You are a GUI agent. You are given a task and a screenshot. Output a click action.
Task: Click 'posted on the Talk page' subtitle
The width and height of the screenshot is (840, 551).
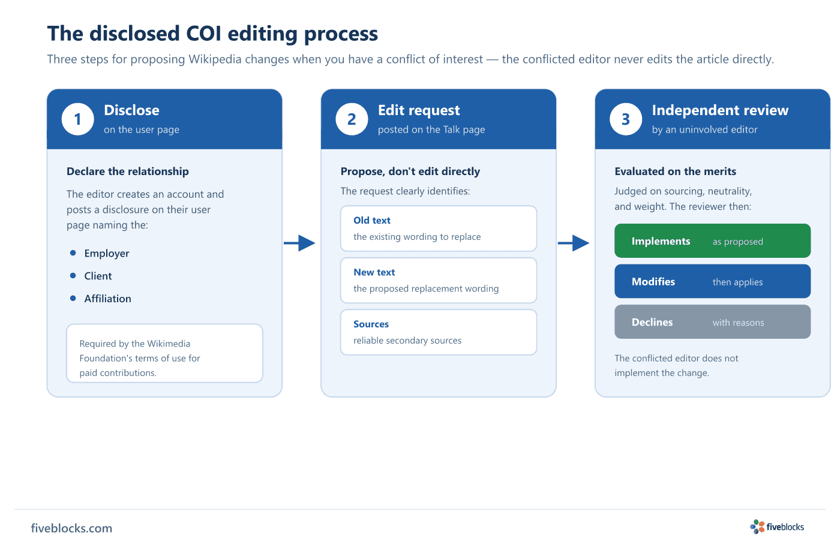pyautogui.click(x=431, y=130)
